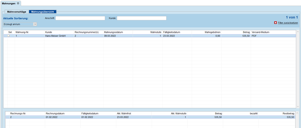Click the 1 von 1 record counter

292,17
